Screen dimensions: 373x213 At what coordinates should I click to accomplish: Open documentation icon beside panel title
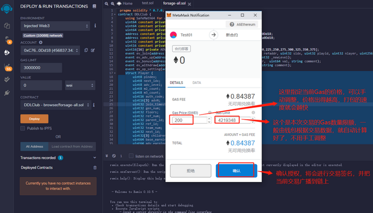click(x=94, y=6)
